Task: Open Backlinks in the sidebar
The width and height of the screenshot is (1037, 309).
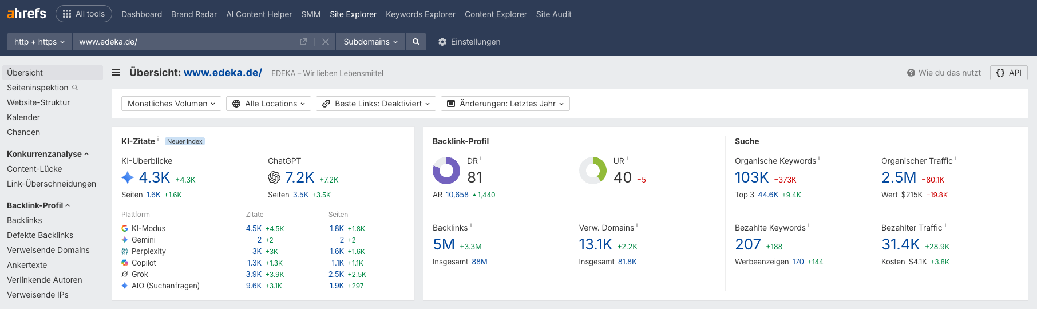Action: [x=24, y=220]
